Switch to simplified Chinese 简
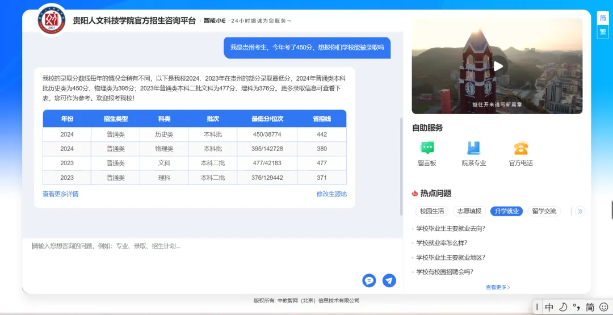 603,18
